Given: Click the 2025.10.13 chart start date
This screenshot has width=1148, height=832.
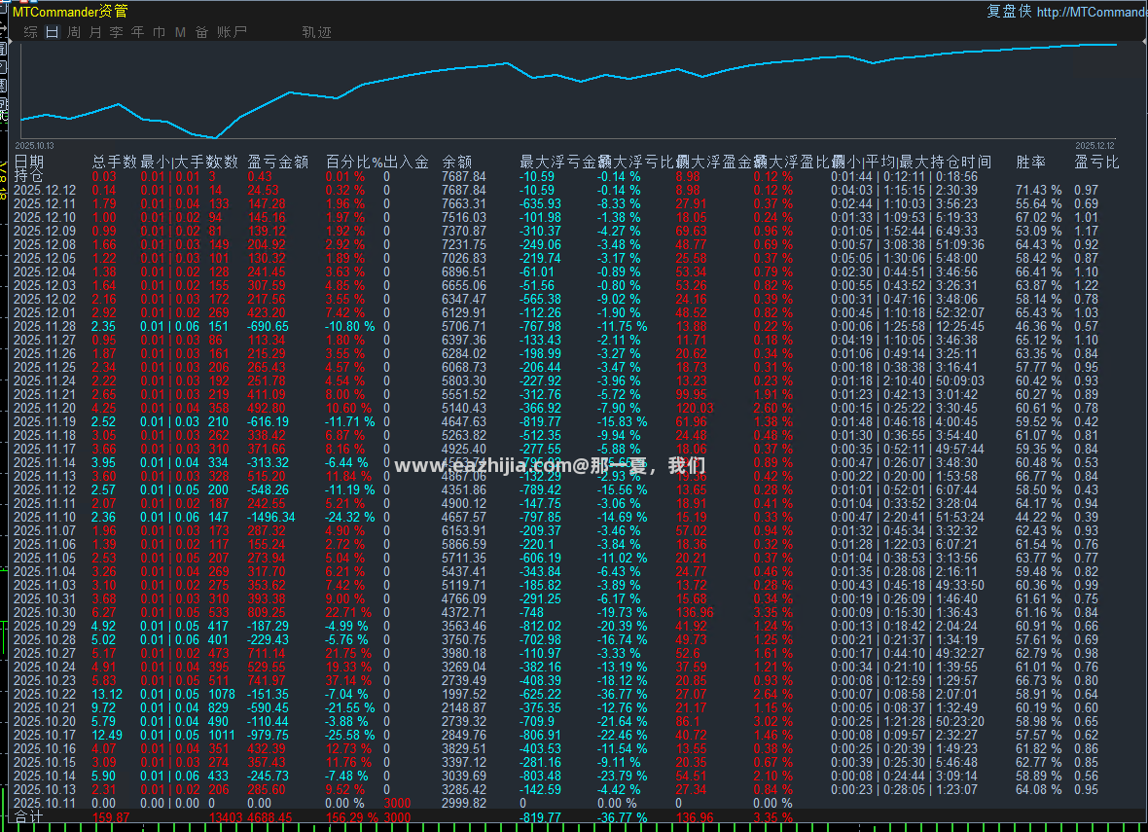Looking at the screenshot, I should tap(34, 146).
